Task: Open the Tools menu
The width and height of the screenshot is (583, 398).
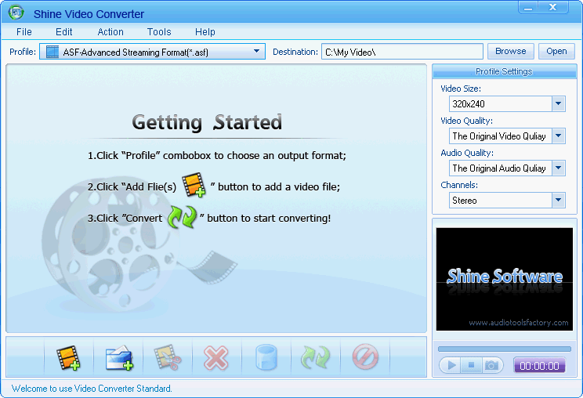Action: click(159, 32)
